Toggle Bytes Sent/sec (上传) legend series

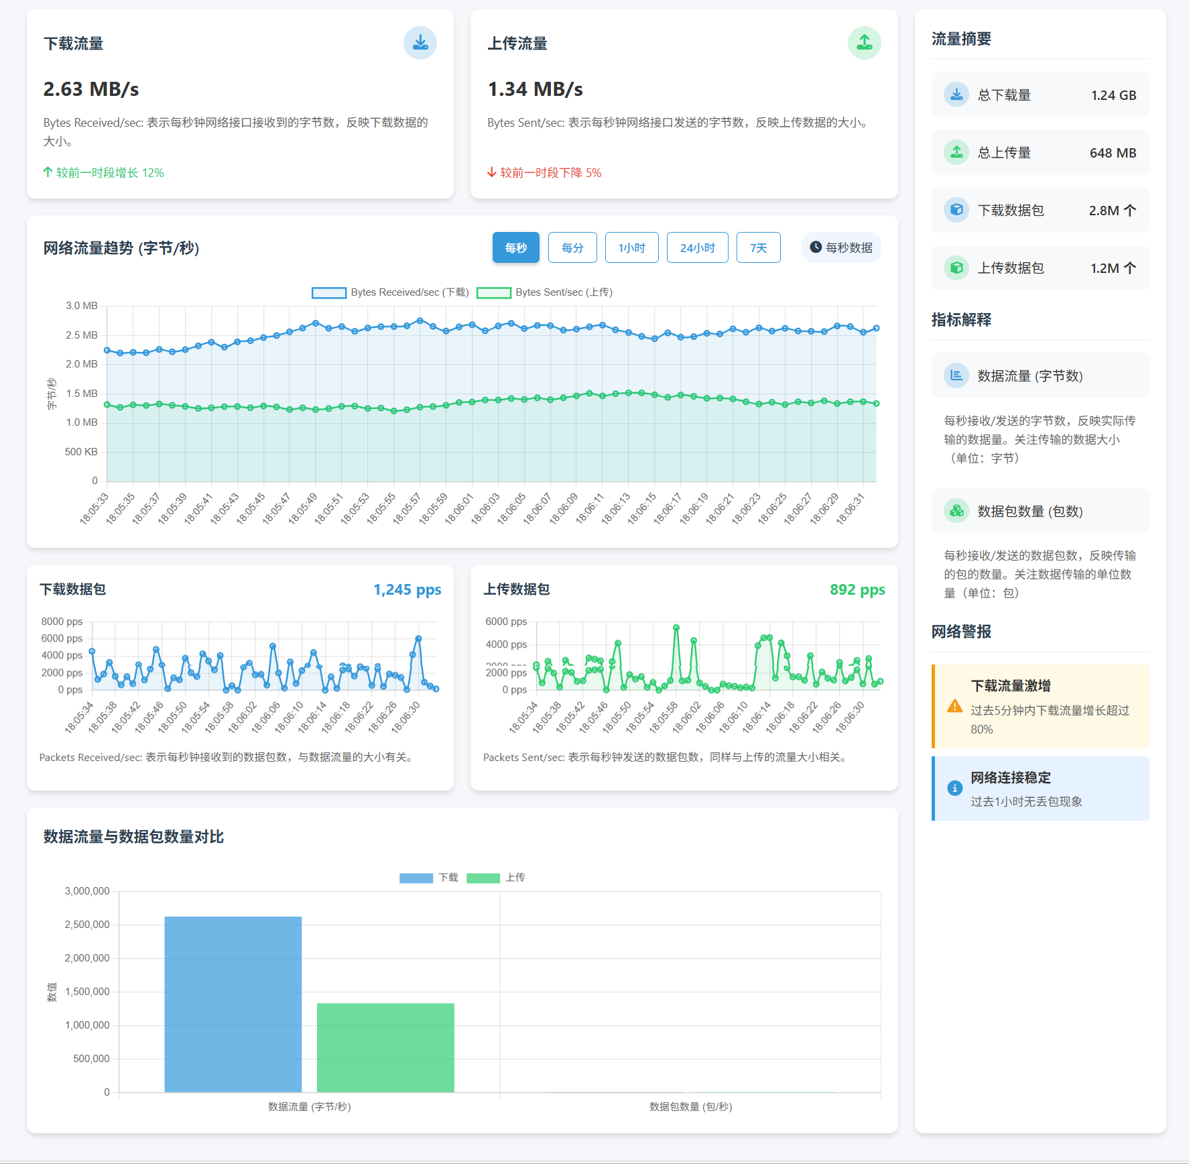click(544, 292)
